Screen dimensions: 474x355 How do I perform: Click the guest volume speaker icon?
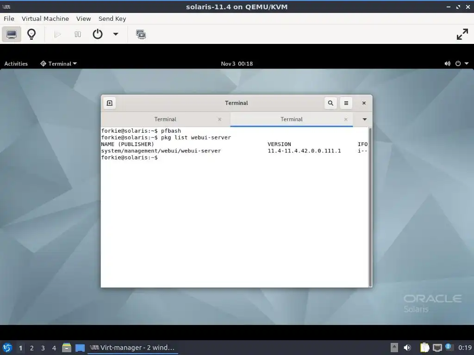point(447,64)
